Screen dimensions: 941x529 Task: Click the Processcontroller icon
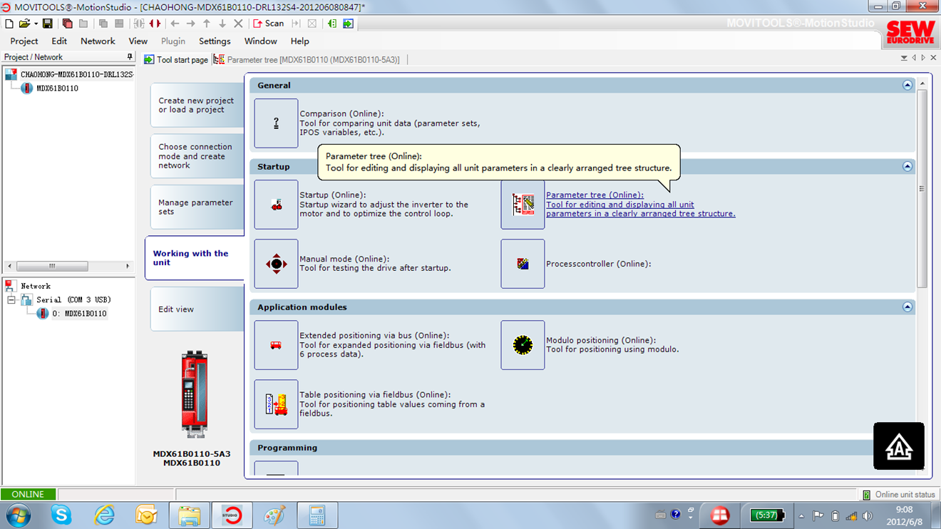tap(523, 264)
